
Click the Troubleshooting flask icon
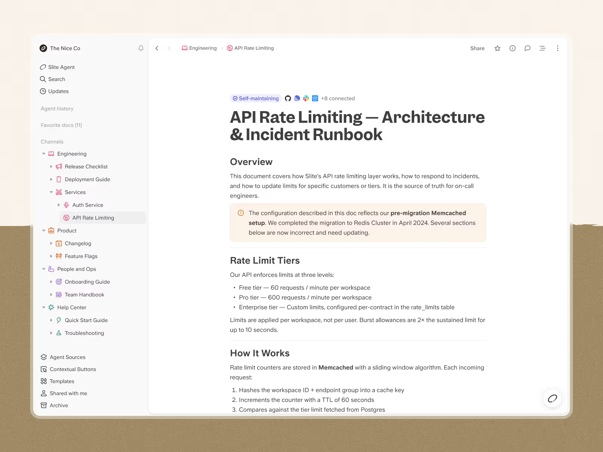59,333
